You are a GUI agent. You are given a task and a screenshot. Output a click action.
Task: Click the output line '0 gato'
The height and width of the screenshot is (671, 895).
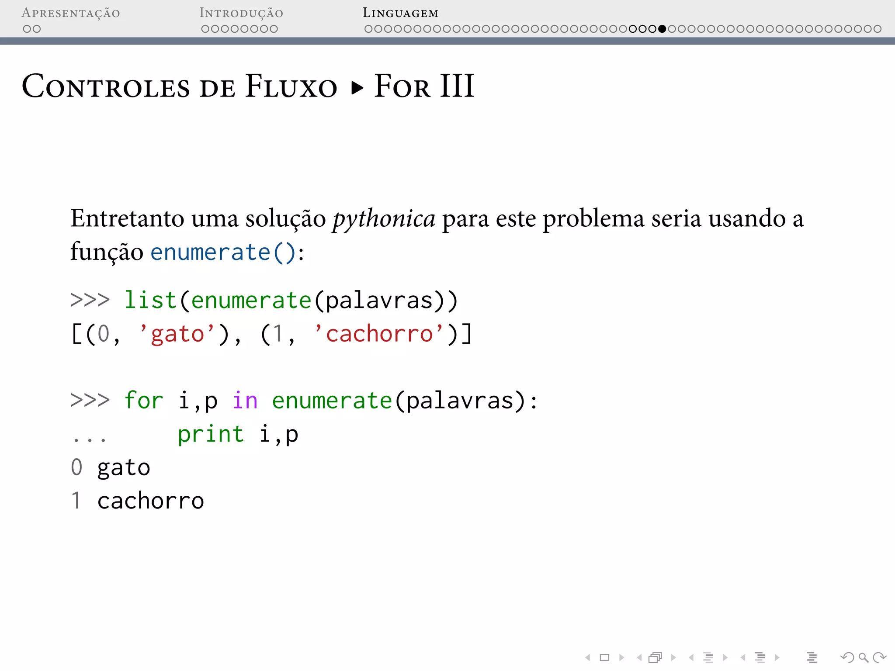tap(111, 467)
